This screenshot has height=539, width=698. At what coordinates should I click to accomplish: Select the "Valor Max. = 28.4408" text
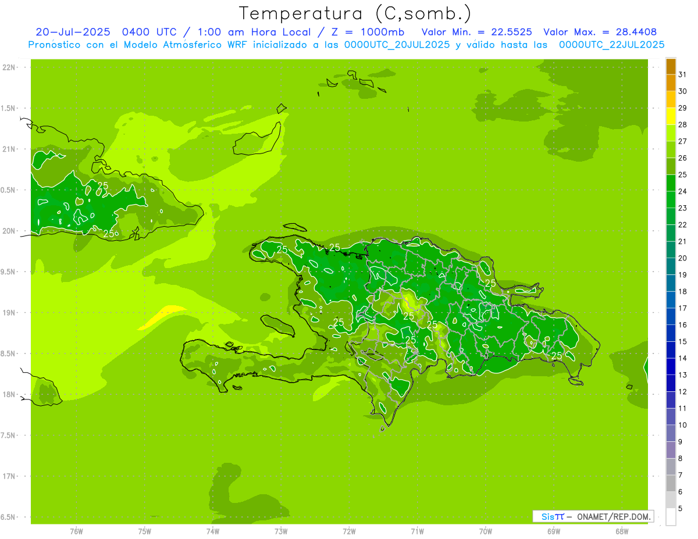(600, 32)
